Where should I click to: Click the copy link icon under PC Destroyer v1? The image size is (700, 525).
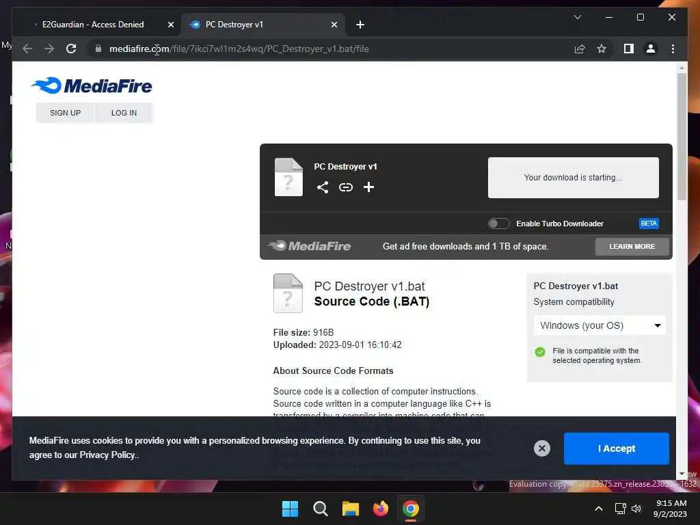345,187
